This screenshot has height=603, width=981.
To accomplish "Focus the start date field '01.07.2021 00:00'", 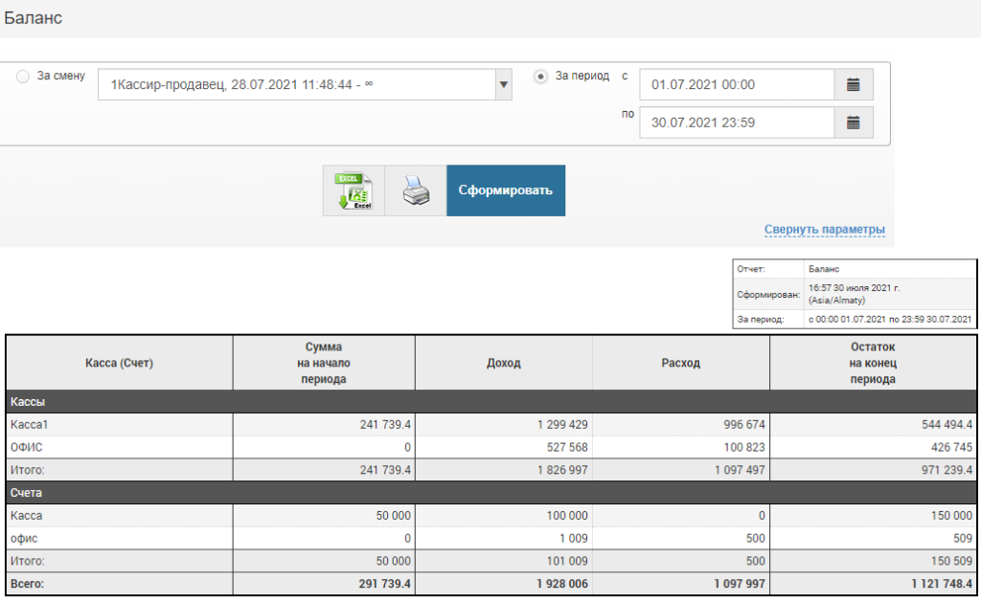I will coord(736,84).
